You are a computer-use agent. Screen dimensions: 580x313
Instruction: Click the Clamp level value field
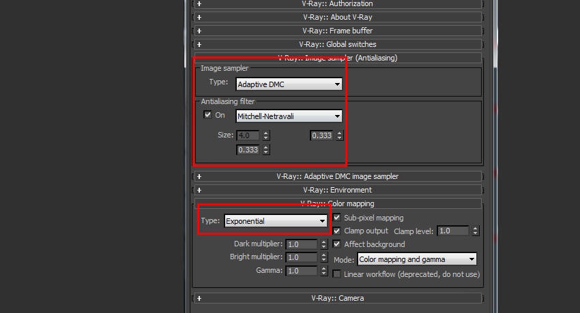pos(453,231)
